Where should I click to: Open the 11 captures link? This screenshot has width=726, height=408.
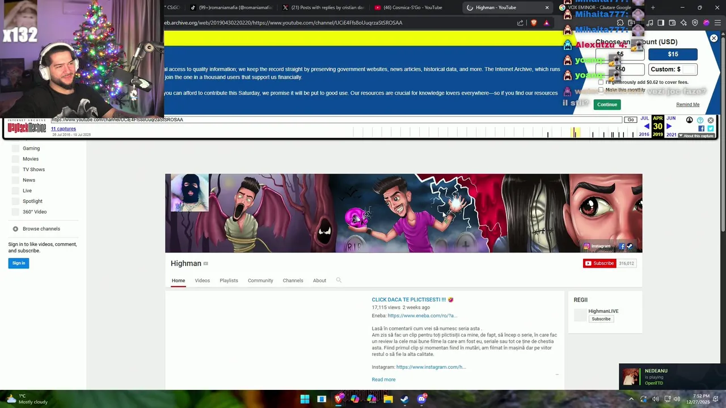tap(63, 129)
